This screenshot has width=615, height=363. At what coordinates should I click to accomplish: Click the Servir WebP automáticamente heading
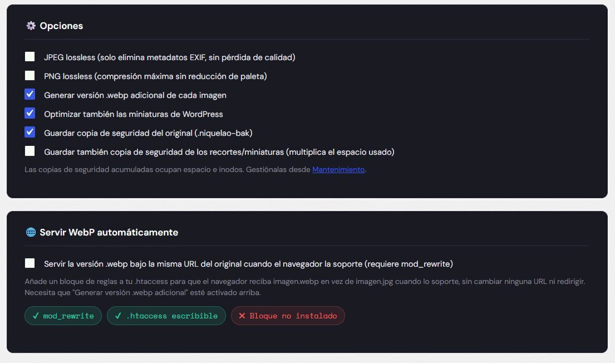tap(109, 232)
